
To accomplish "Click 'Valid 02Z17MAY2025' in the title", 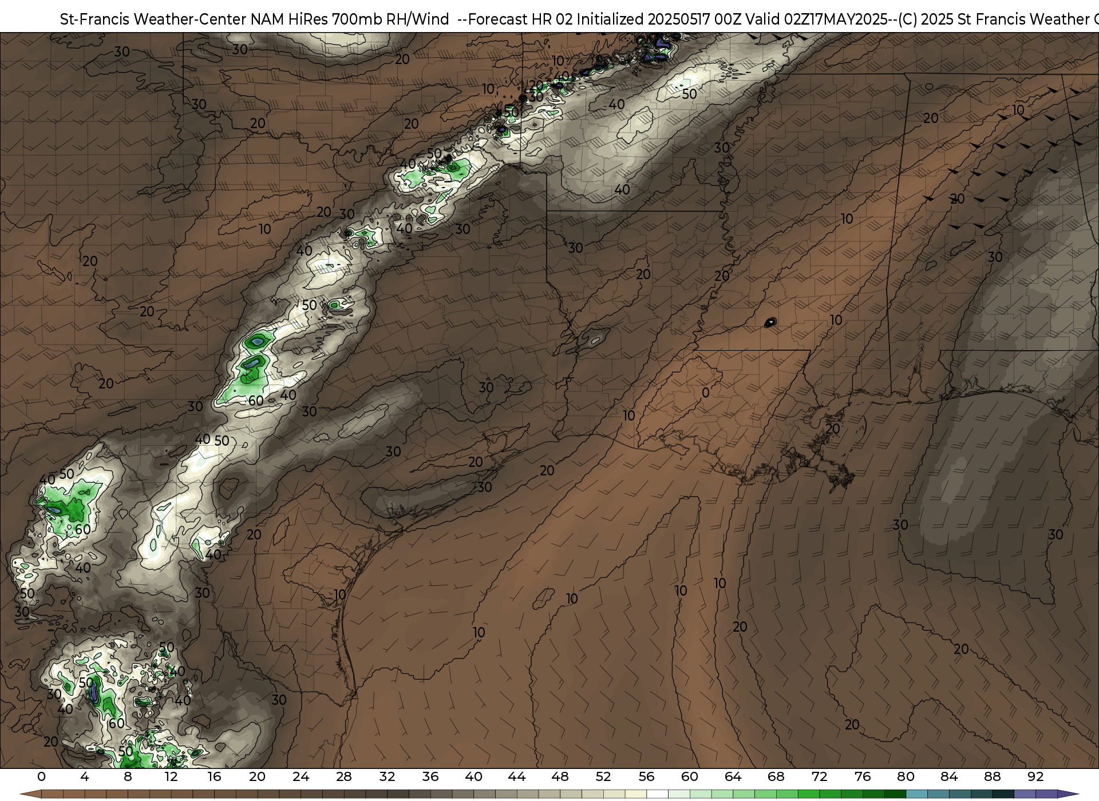I will pos(816,19).
